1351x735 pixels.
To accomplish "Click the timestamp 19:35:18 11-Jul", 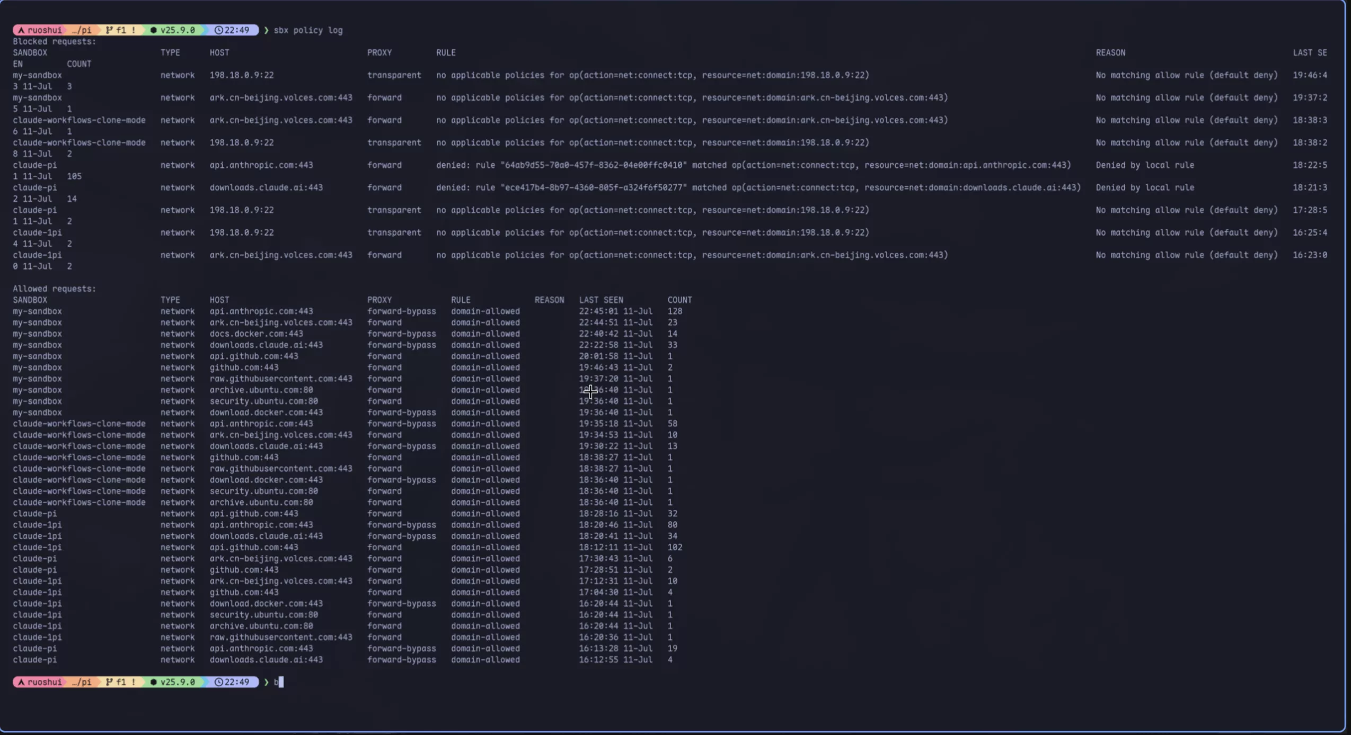I will (x=615, y=424).
